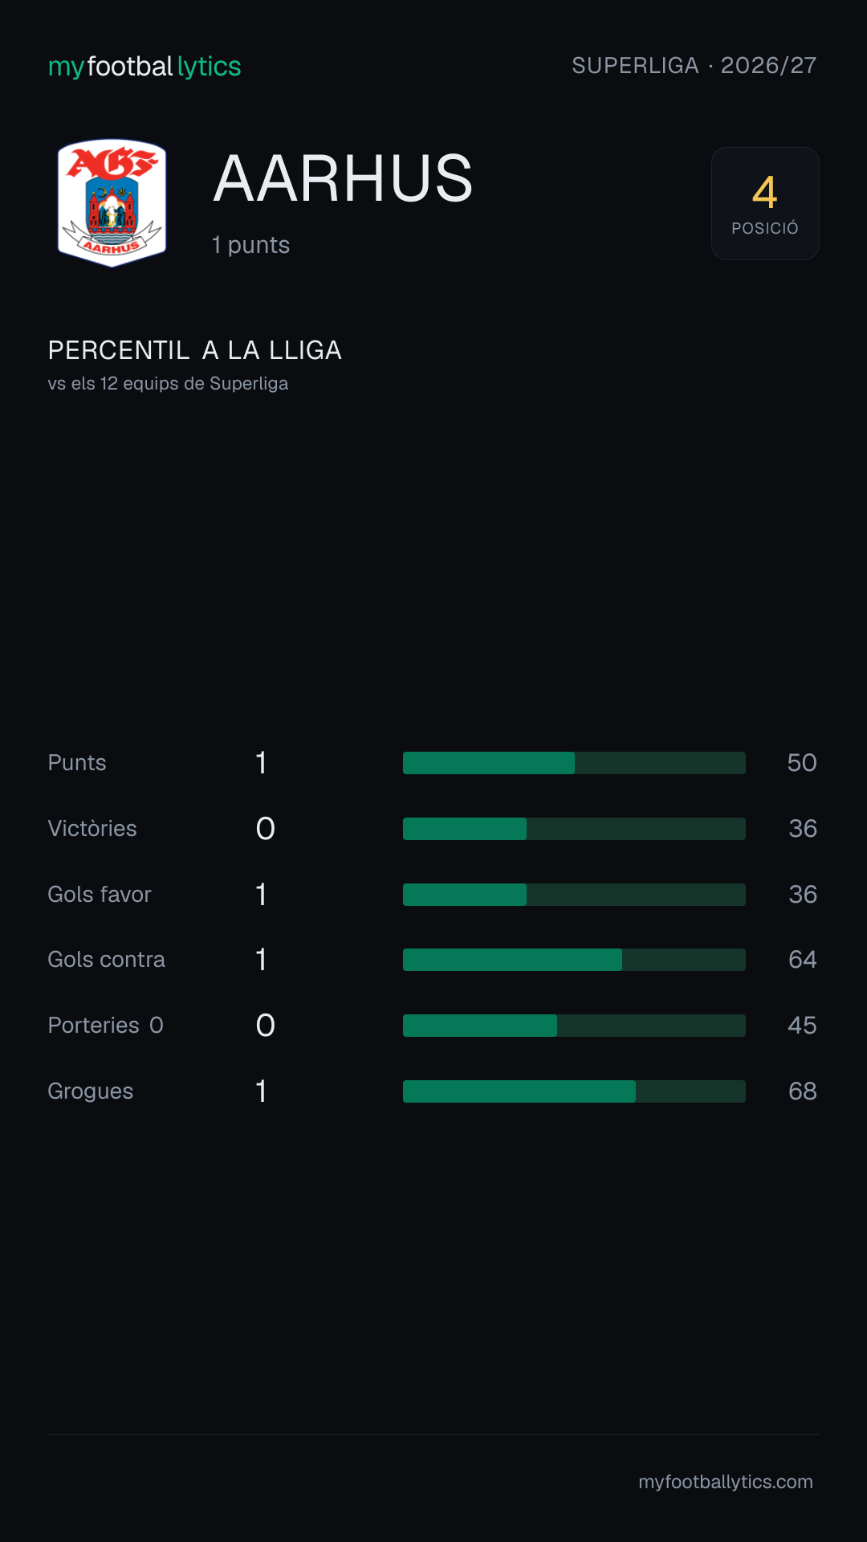Click the AARHUS team name heading

pyautogui.click(x=343, y=178)
